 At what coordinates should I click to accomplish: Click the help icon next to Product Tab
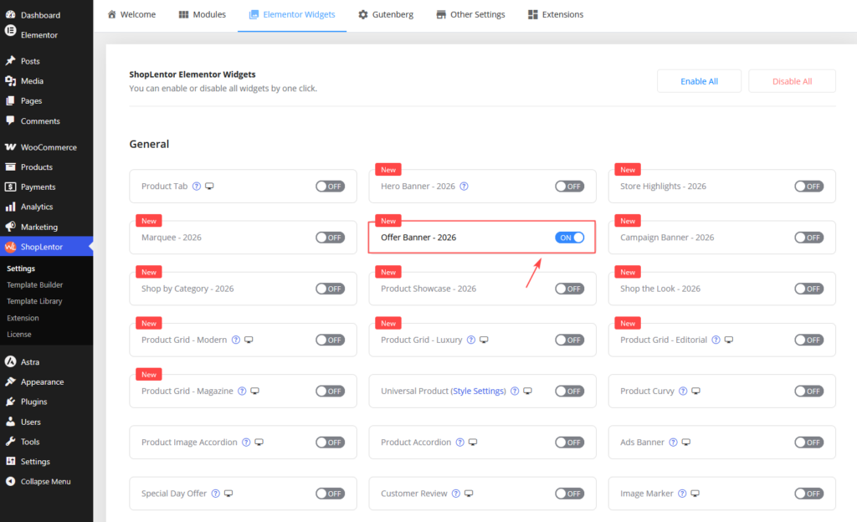[x=197, y=187]
